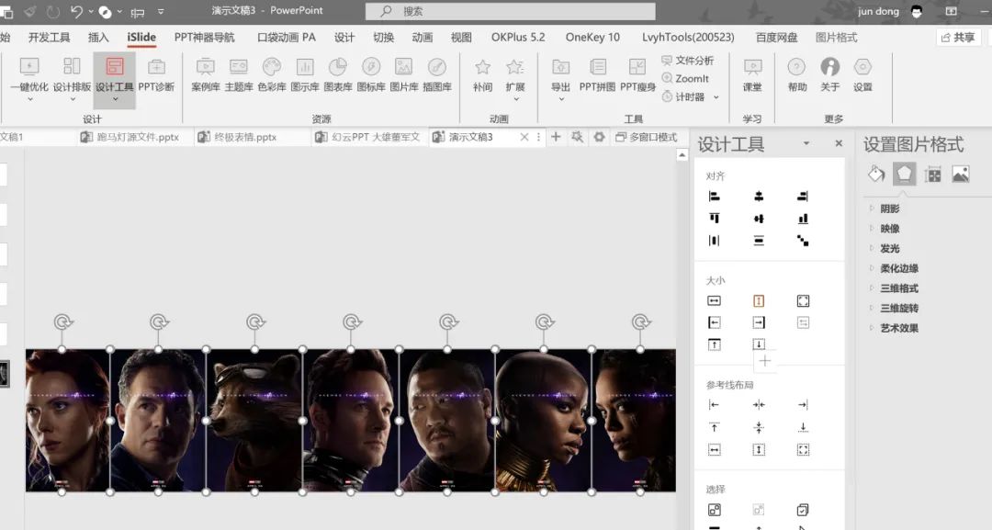
Task: Click the 多窗口模式 multi-window button
Action: point(647,137)
